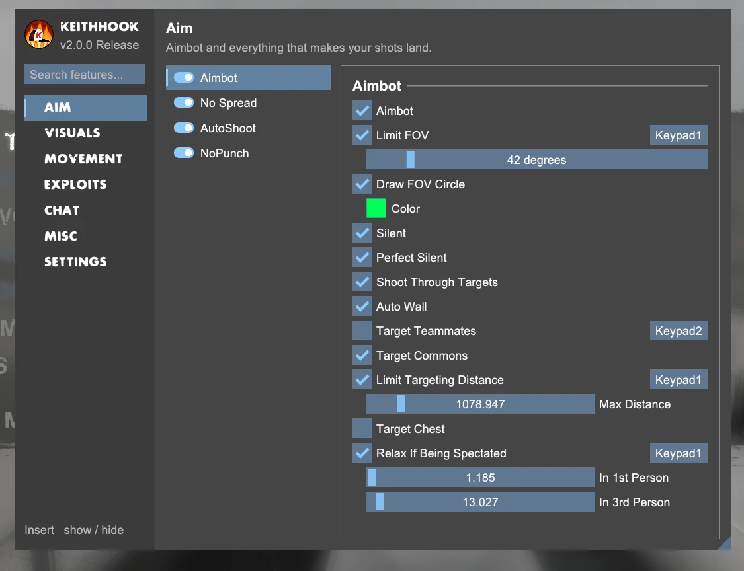Click the Max Distance slider
The width and height of the screenshot is (744, 571).
click(481, 404)
